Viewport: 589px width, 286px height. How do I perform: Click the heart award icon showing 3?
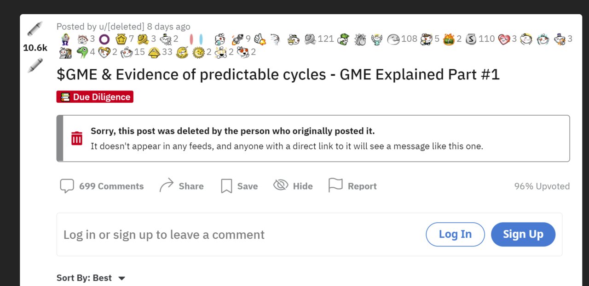pyautogui.click(x=504, y=39)
